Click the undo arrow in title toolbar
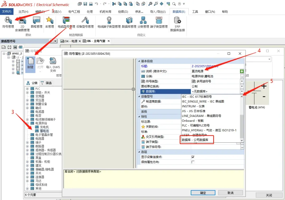 click(97, 4)
